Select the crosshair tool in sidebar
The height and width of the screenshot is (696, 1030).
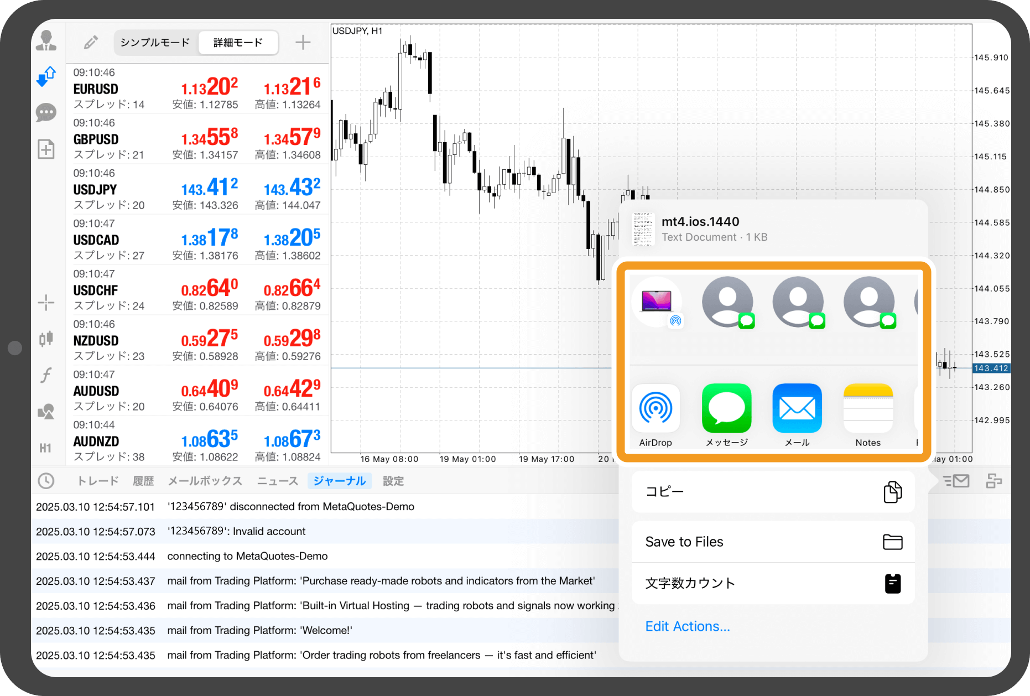(x=46, y=302)
